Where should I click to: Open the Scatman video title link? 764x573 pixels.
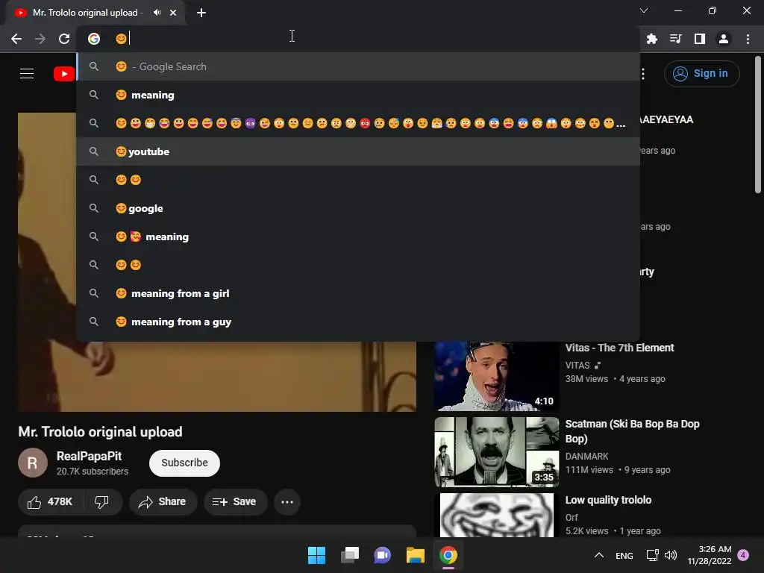coord(632,431)
